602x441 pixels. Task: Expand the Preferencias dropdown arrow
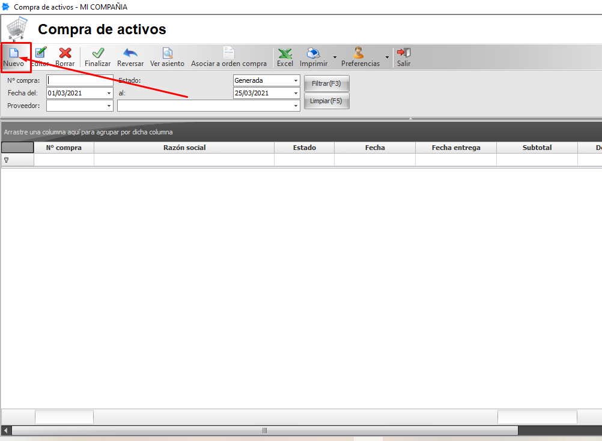[x=386, y=57]
